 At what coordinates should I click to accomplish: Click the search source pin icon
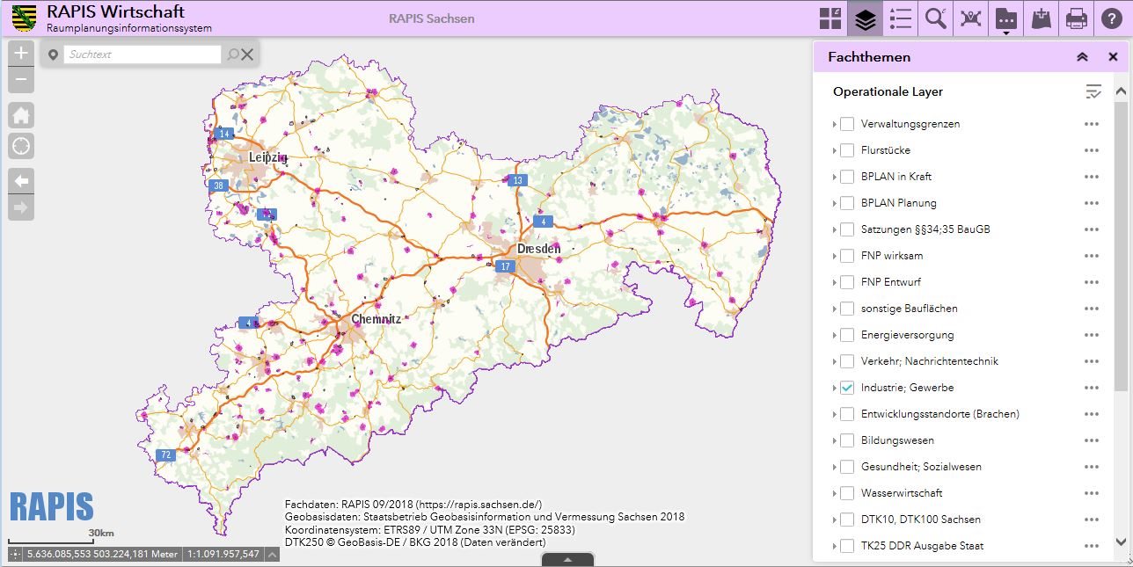pyautogui.click(x=53, y=55)
